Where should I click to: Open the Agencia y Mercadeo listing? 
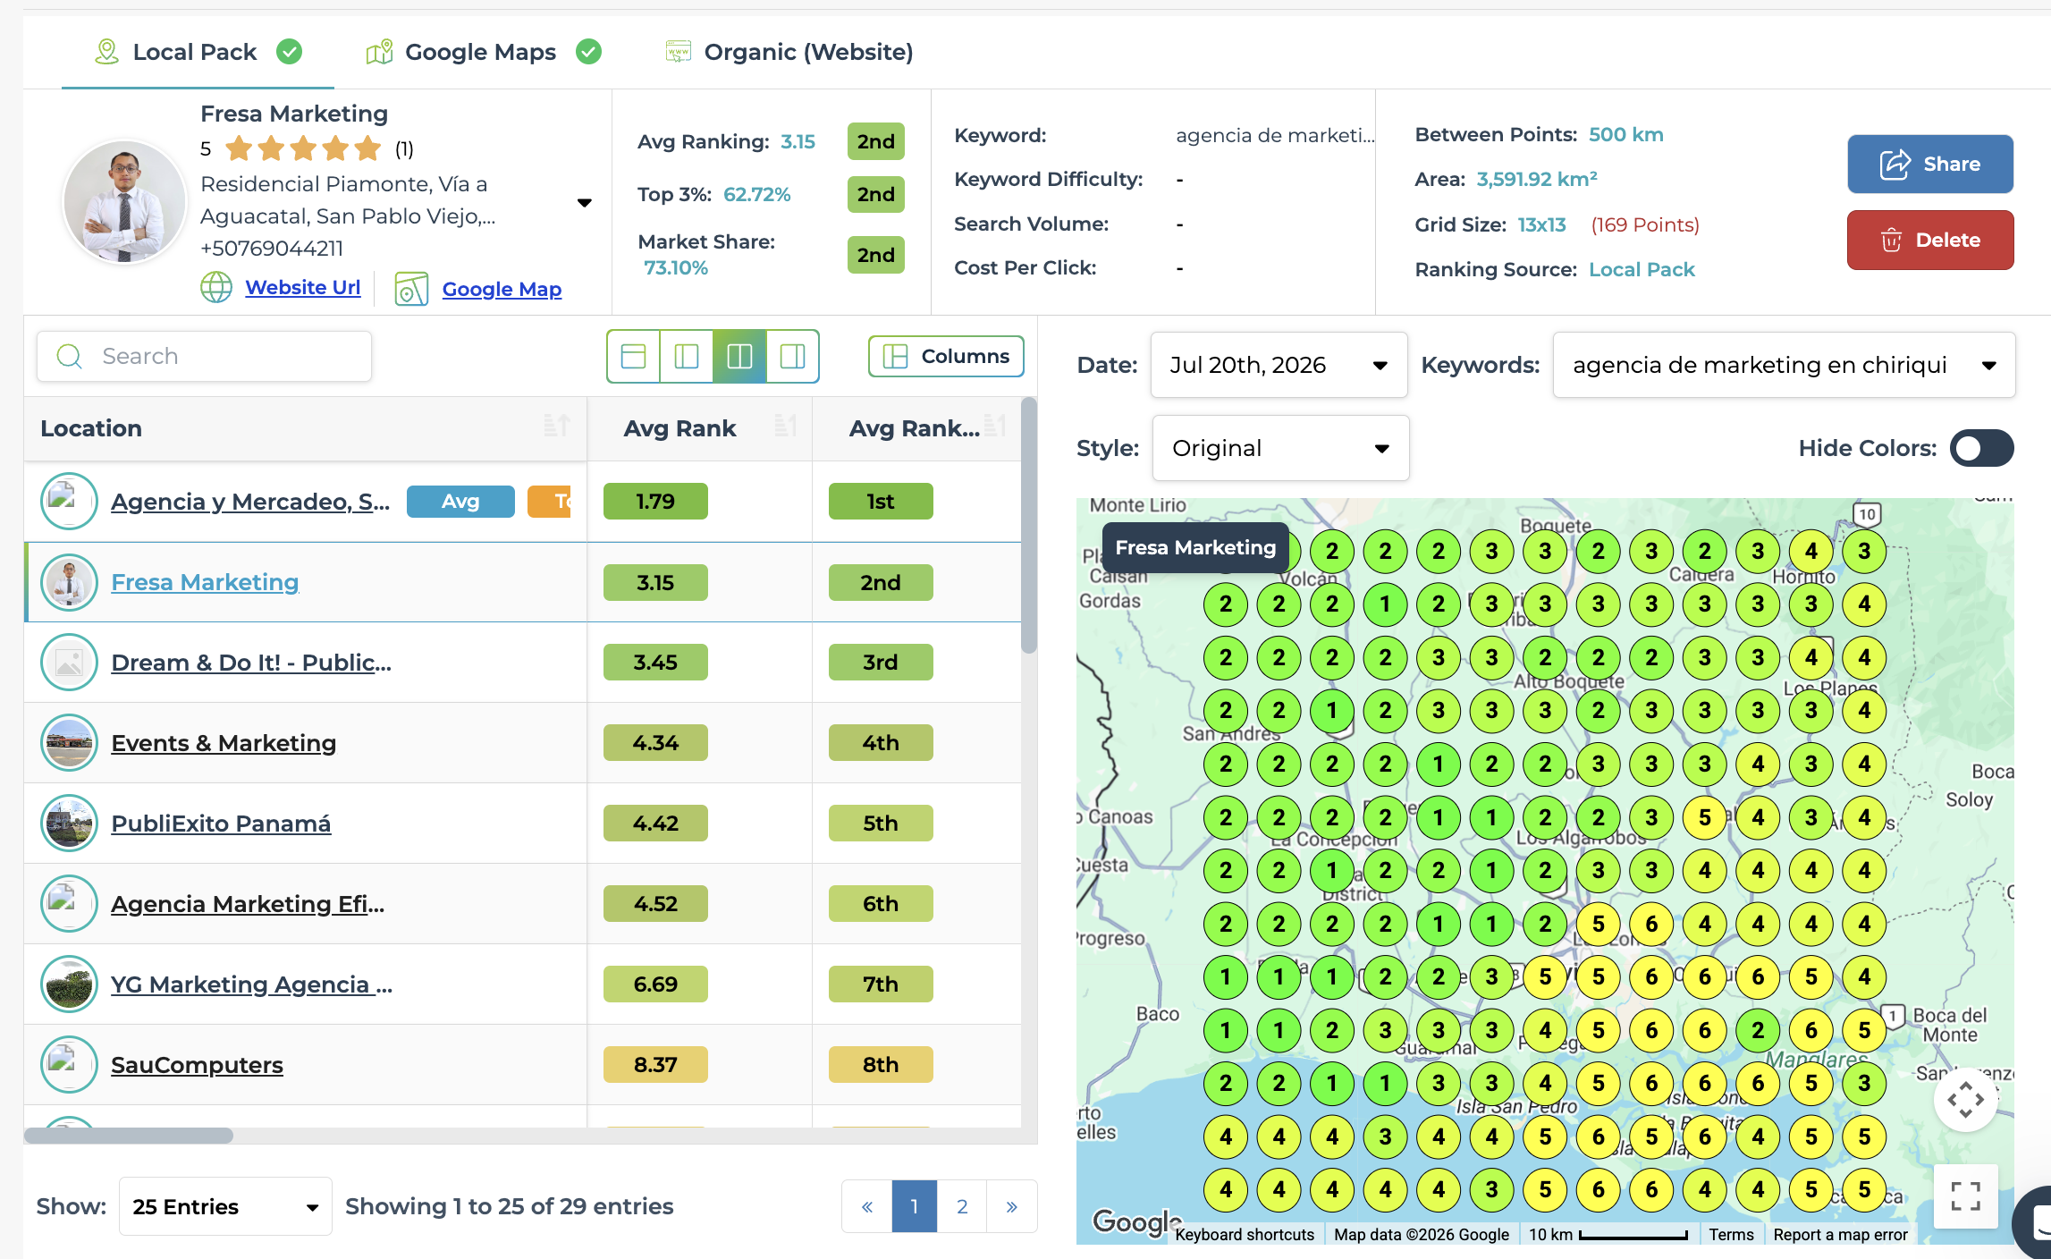pyautogui.click(x=250, y=502)
